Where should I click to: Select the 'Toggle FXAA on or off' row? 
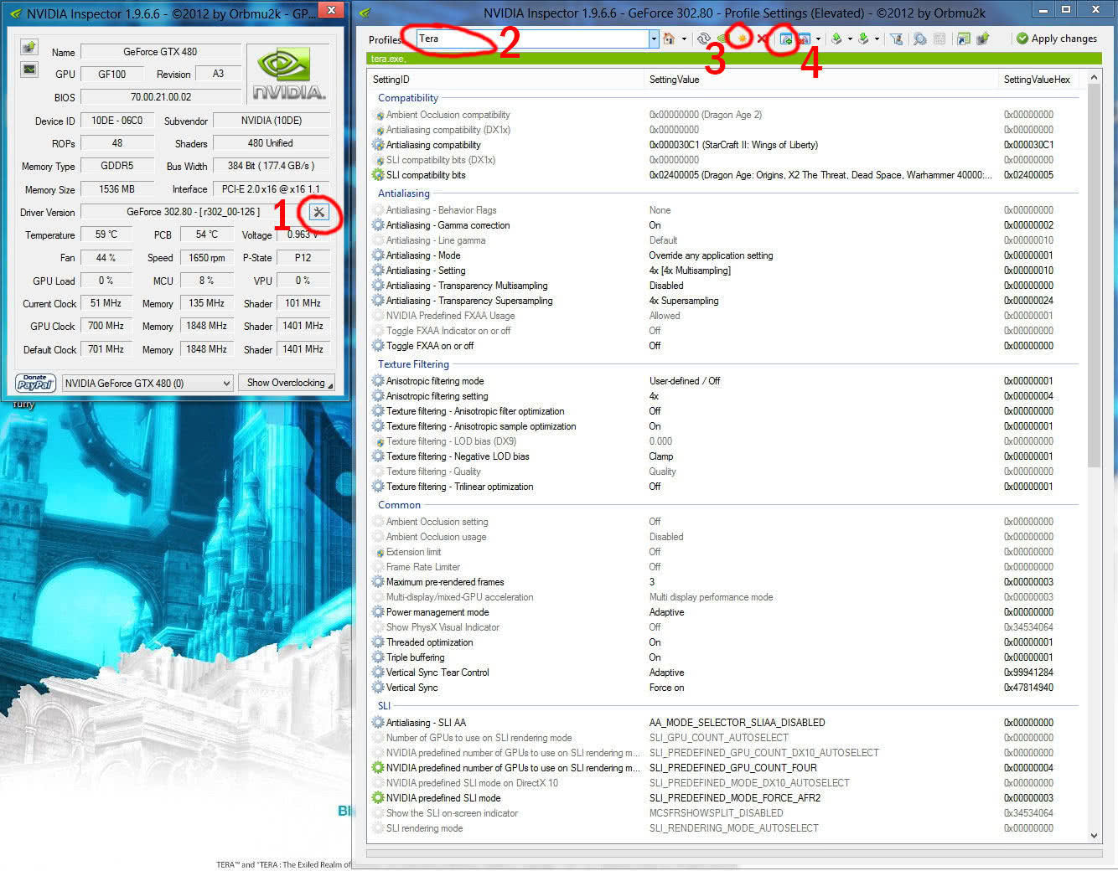click(726, 346)
